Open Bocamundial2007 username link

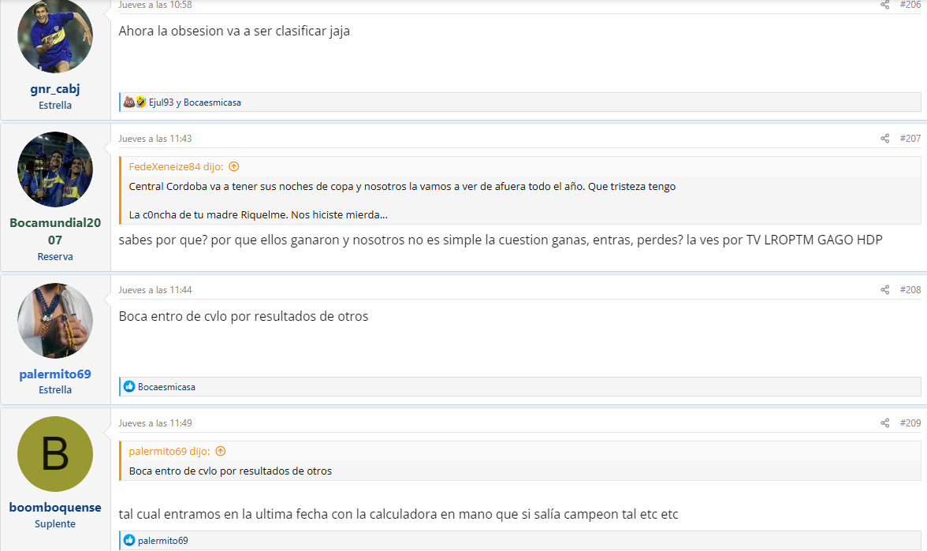point(55,231)
